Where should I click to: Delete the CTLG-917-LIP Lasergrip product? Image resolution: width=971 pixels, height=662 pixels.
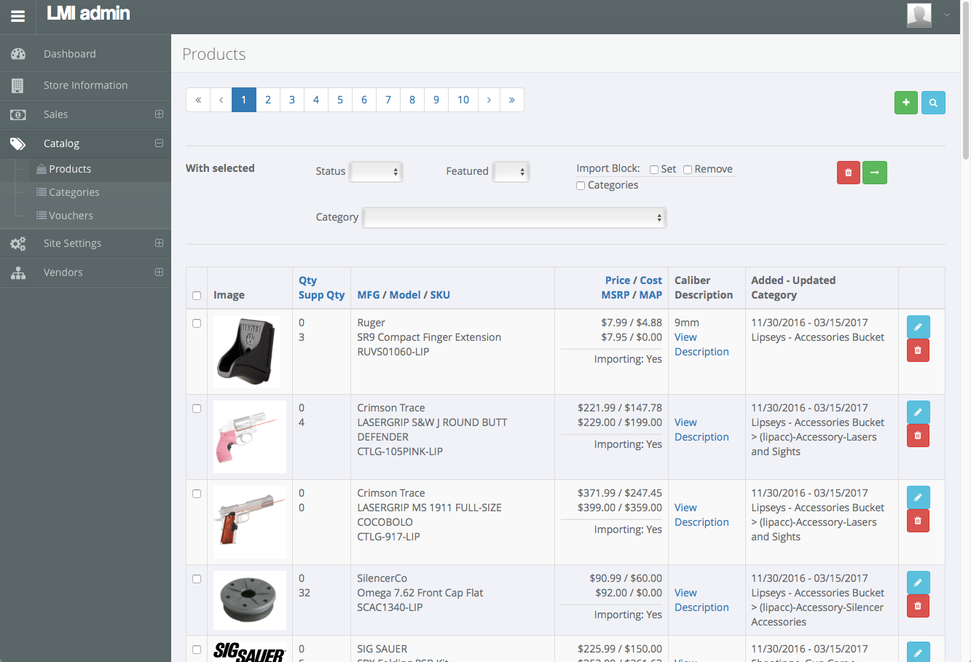coord(918,521)
